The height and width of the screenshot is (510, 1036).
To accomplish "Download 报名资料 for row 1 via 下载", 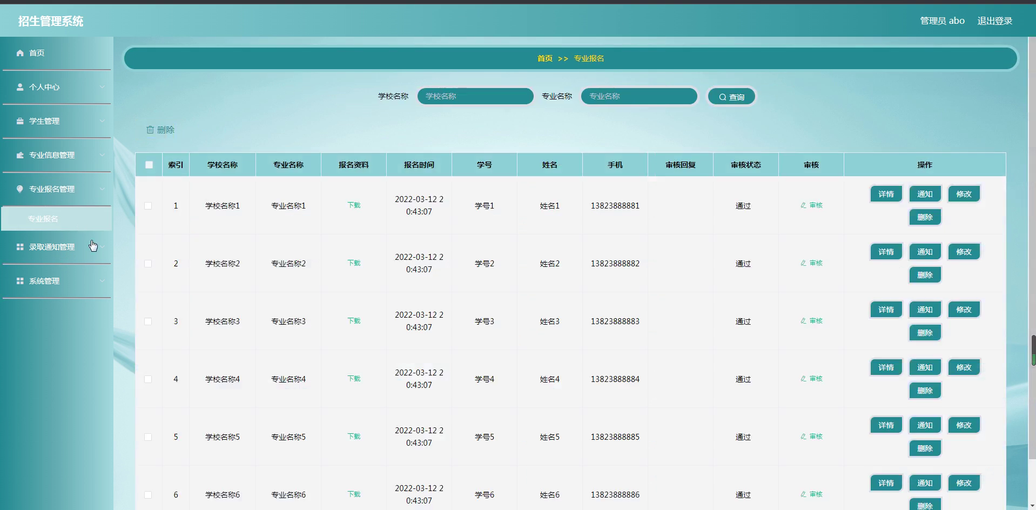I will pos(354,205).
